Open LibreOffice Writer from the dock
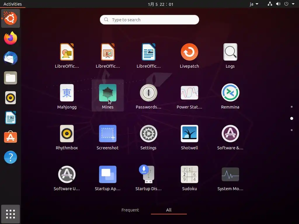Viewport: 299px width, 224px height. pos(11,118)
